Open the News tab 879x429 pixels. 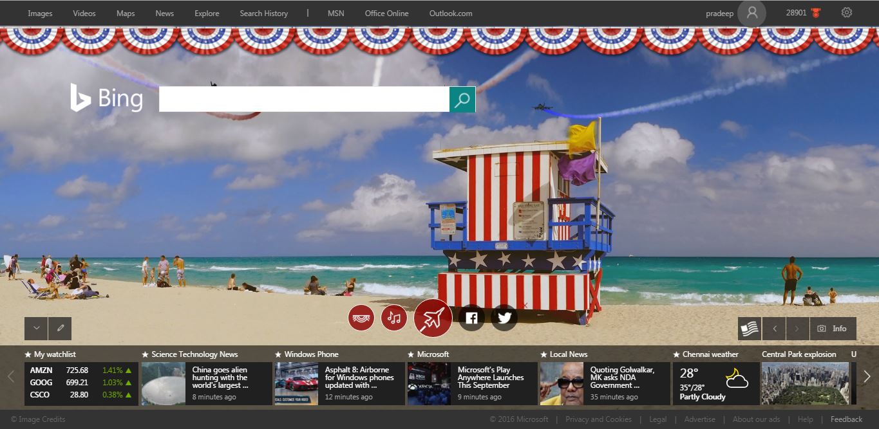[x=165, y=13]
